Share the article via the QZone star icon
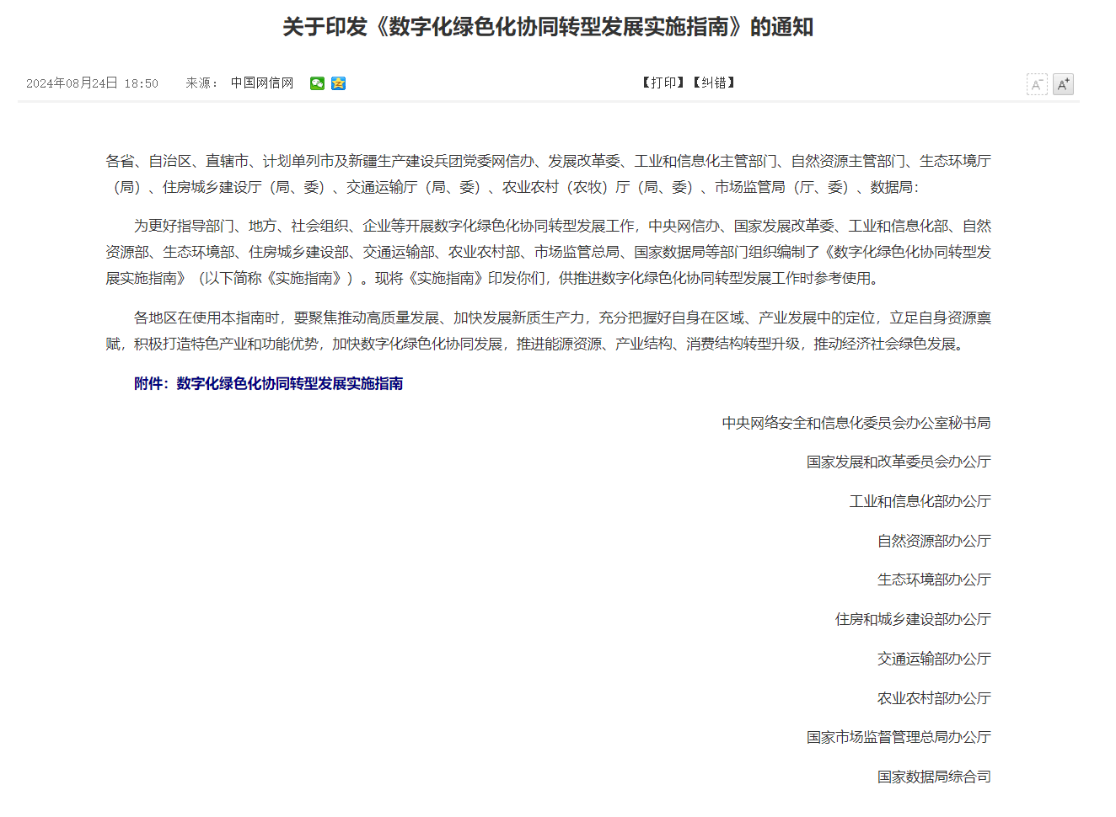1116x817 pixels. 340,83
